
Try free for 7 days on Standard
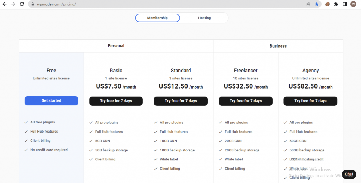[x=181, y=101]
